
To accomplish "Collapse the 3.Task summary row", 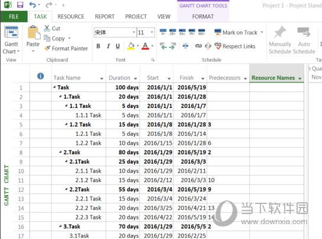I will click(x=60, y=226).
